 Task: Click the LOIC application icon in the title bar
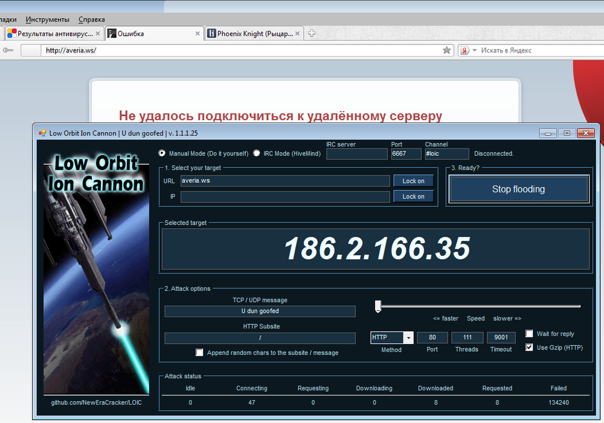point(42,133)
